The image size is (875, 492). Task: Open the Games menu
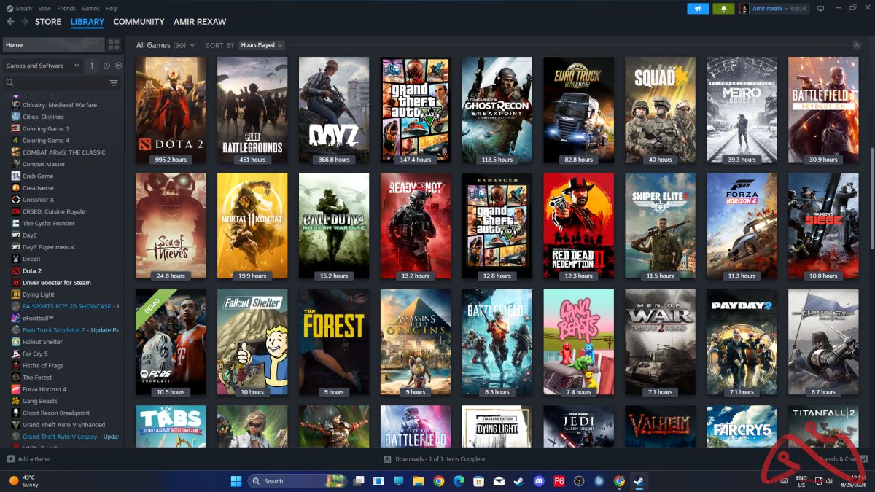(90, 9)
